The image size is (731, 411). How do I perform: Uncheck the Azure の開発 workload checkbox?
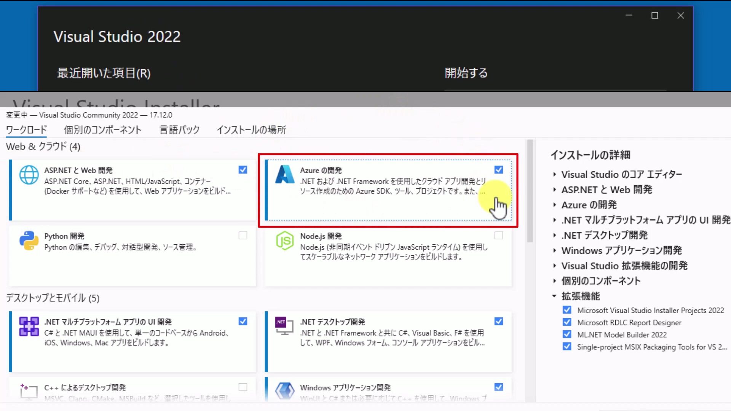point(499,170)
